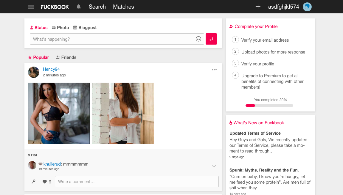Click Verify your profile step
The height and width of the screenshot is (195, 343).
tap(258, 64)
